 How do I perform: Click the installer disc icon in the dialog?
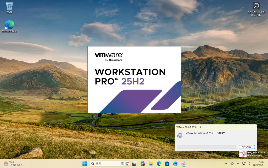180,135
